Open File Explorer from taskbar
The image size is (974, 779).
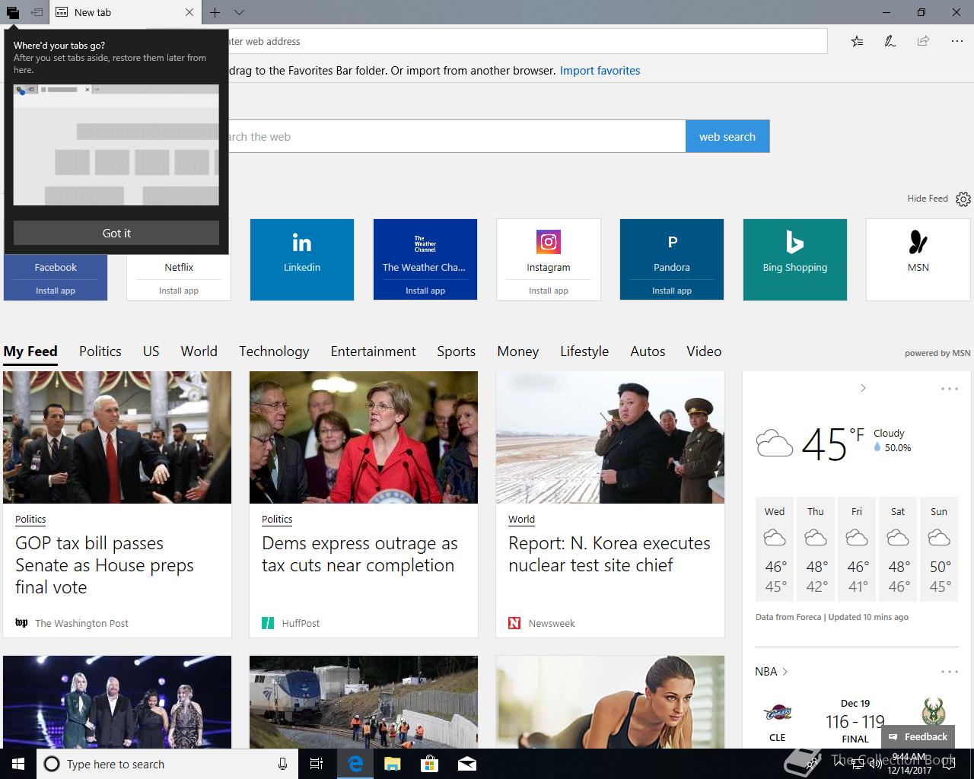(392, 764)
